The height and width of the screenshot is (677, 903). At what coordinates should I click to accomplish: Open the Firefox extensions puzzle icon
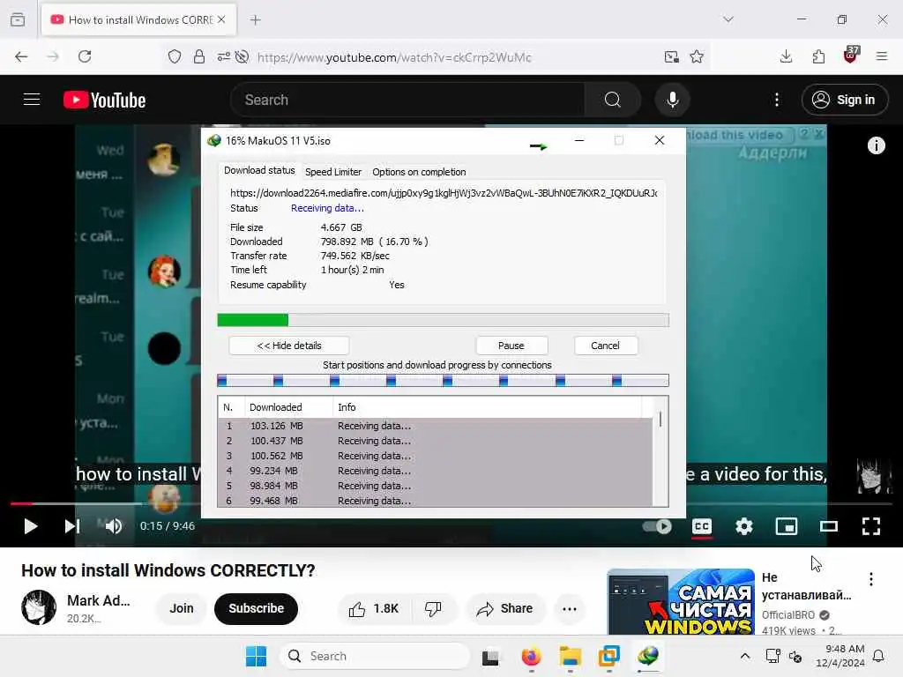point(818,56)
